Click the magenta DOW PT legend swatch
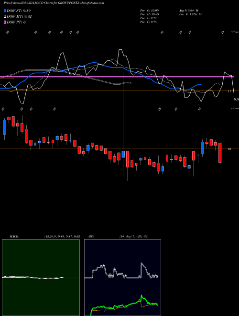The height and width of the screenshot is (316, 239). pos(5,22)
